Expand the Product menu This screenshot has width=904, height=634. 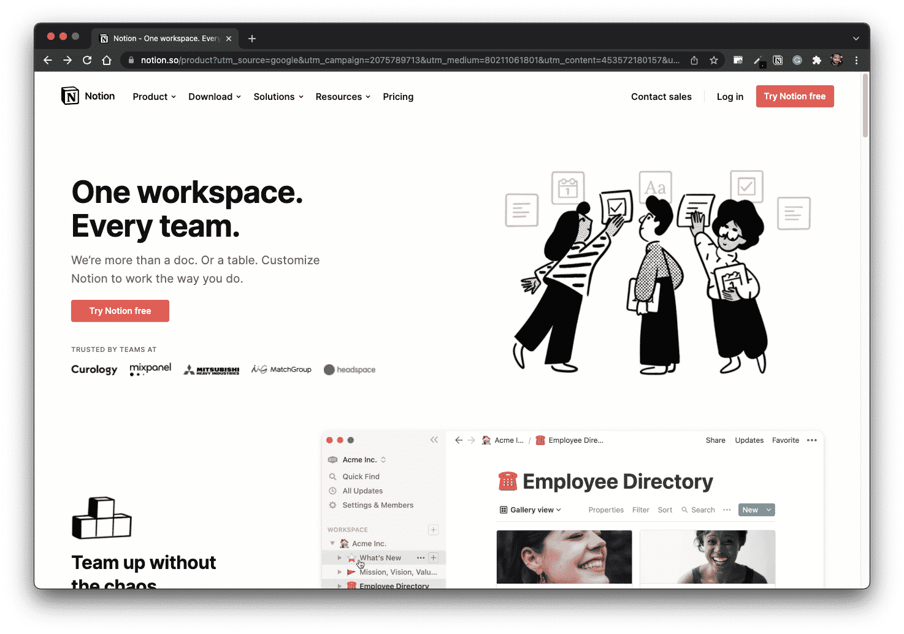(x=155, y=97)
